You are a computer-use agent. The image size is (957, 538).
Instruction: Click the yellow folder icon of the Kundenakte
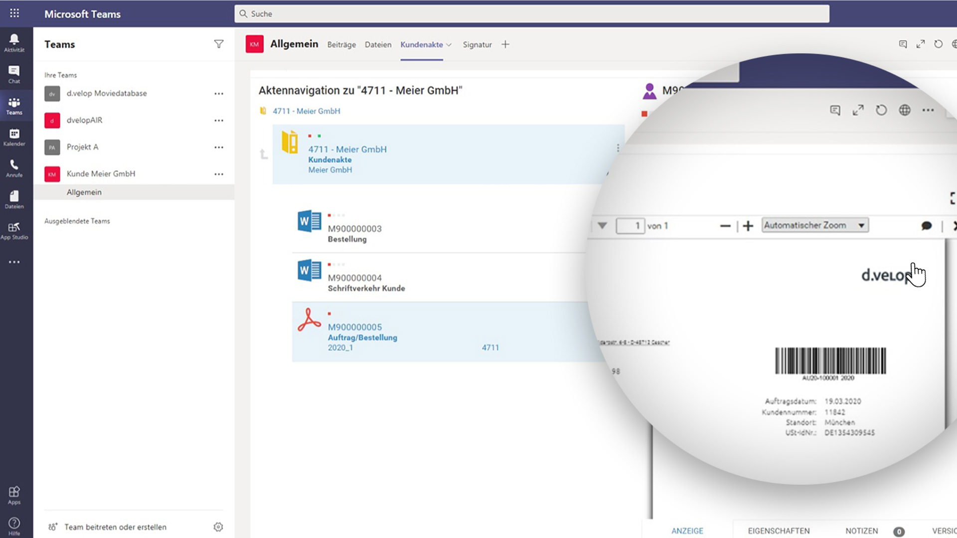tap(290, 142)
